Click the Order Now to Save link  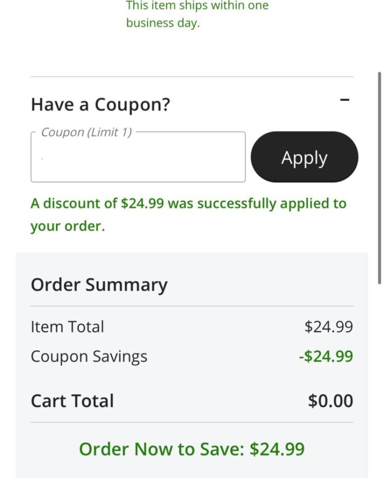192,449
